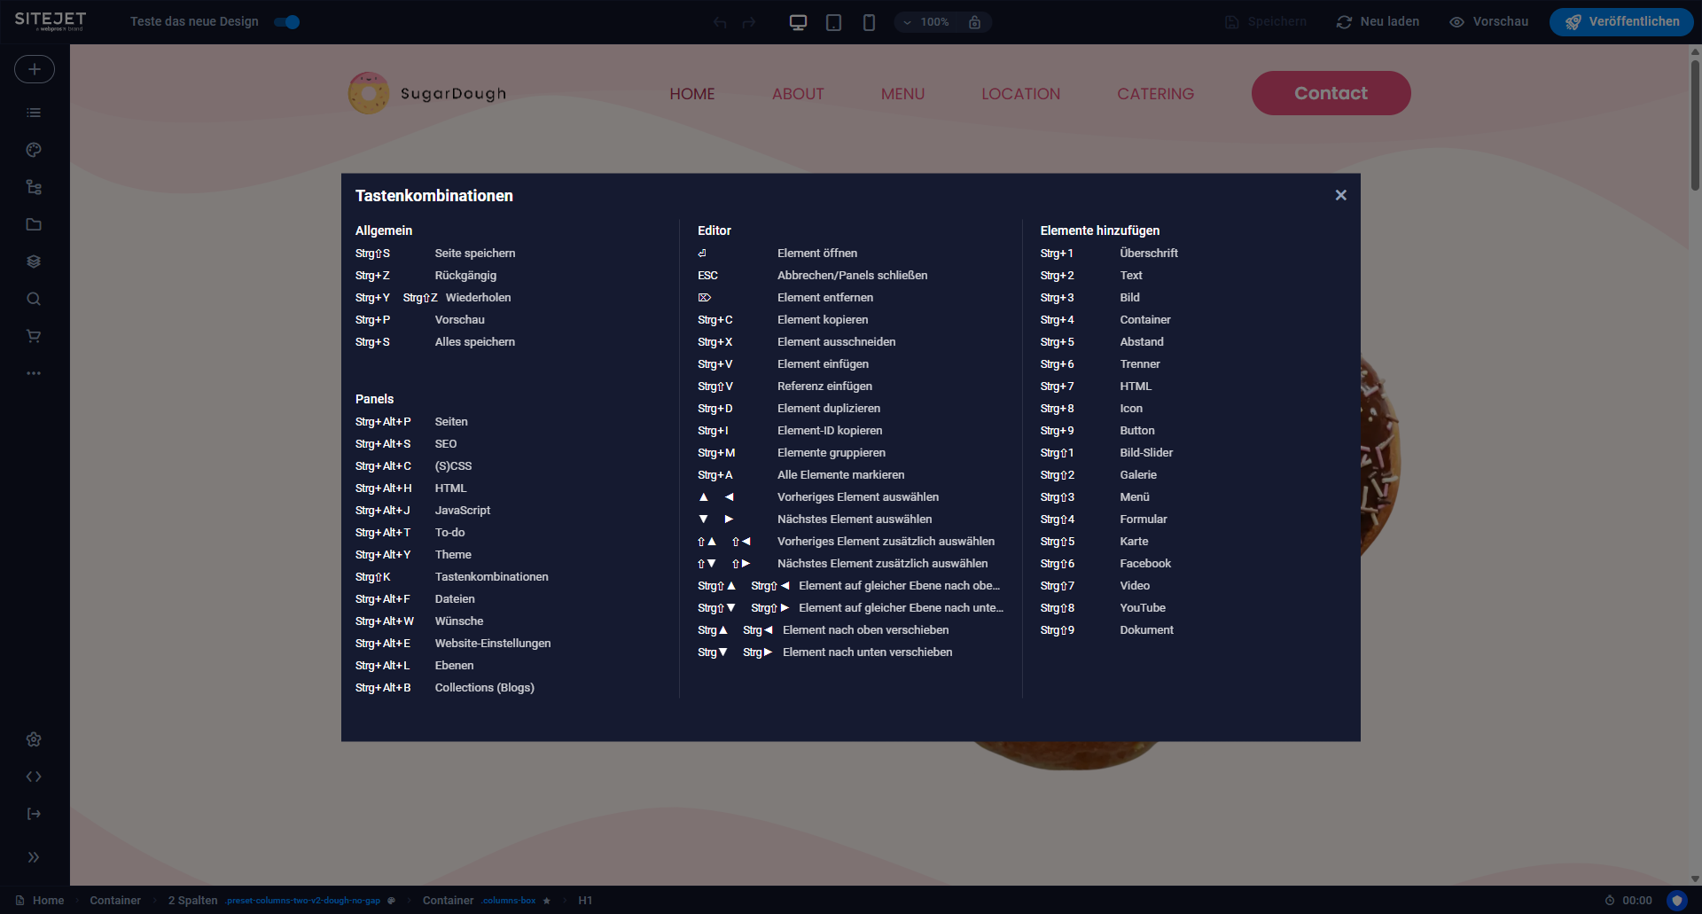
Task: Click the lock icon beside zoom
Action: coord(974,22)
